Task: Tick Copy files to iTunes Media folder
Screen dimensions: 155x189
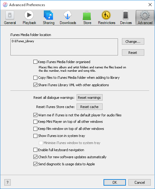Action: tap(35, 78)
